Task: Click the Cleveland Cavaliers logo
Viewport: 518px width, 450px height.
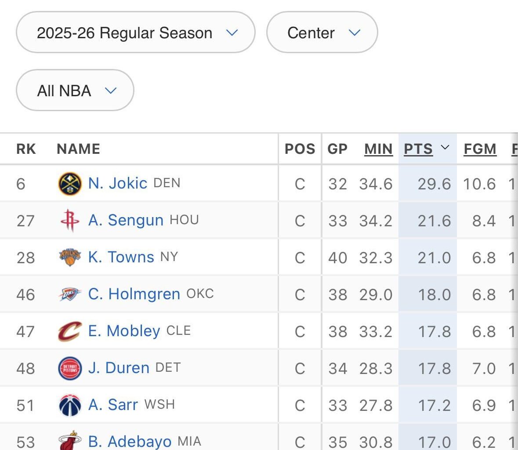Action: (x=70, y=331)
